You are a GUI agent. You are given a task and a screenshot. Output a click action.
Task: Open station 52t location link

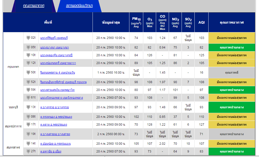point(64,82)
